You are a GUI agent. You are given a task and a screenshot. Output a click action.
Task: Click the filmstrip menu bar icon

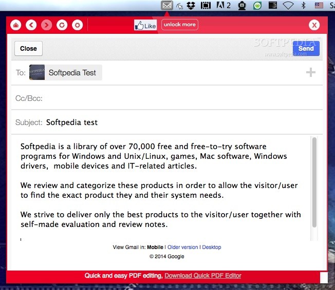tap(206, 6)
